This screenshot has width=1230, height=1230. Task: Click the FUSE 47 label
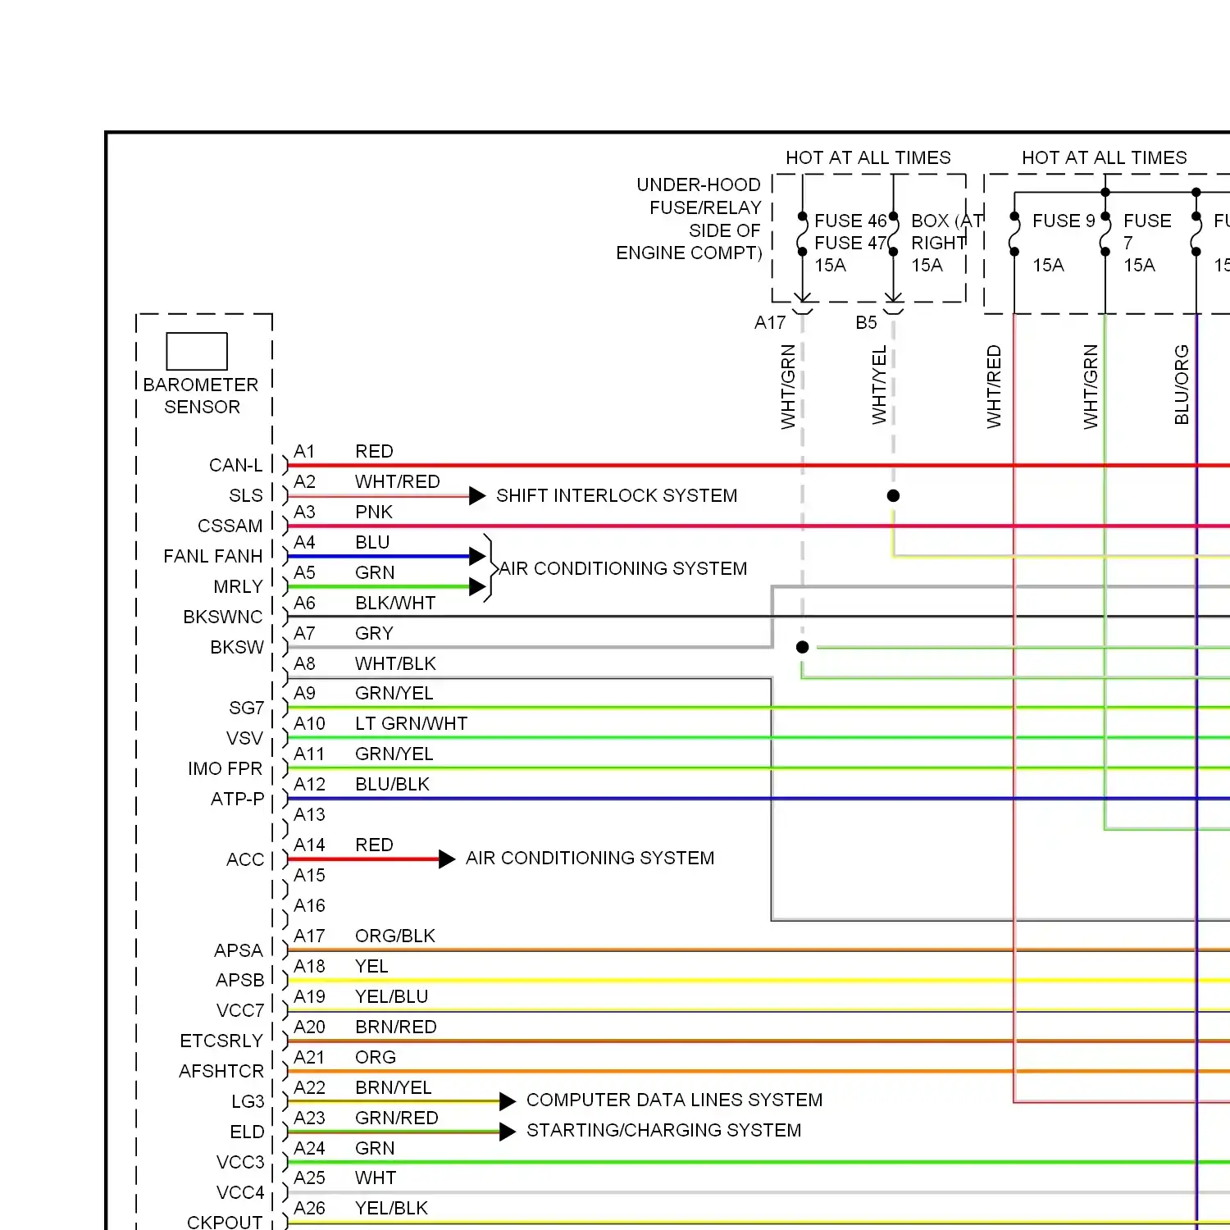tap(850, 243)
